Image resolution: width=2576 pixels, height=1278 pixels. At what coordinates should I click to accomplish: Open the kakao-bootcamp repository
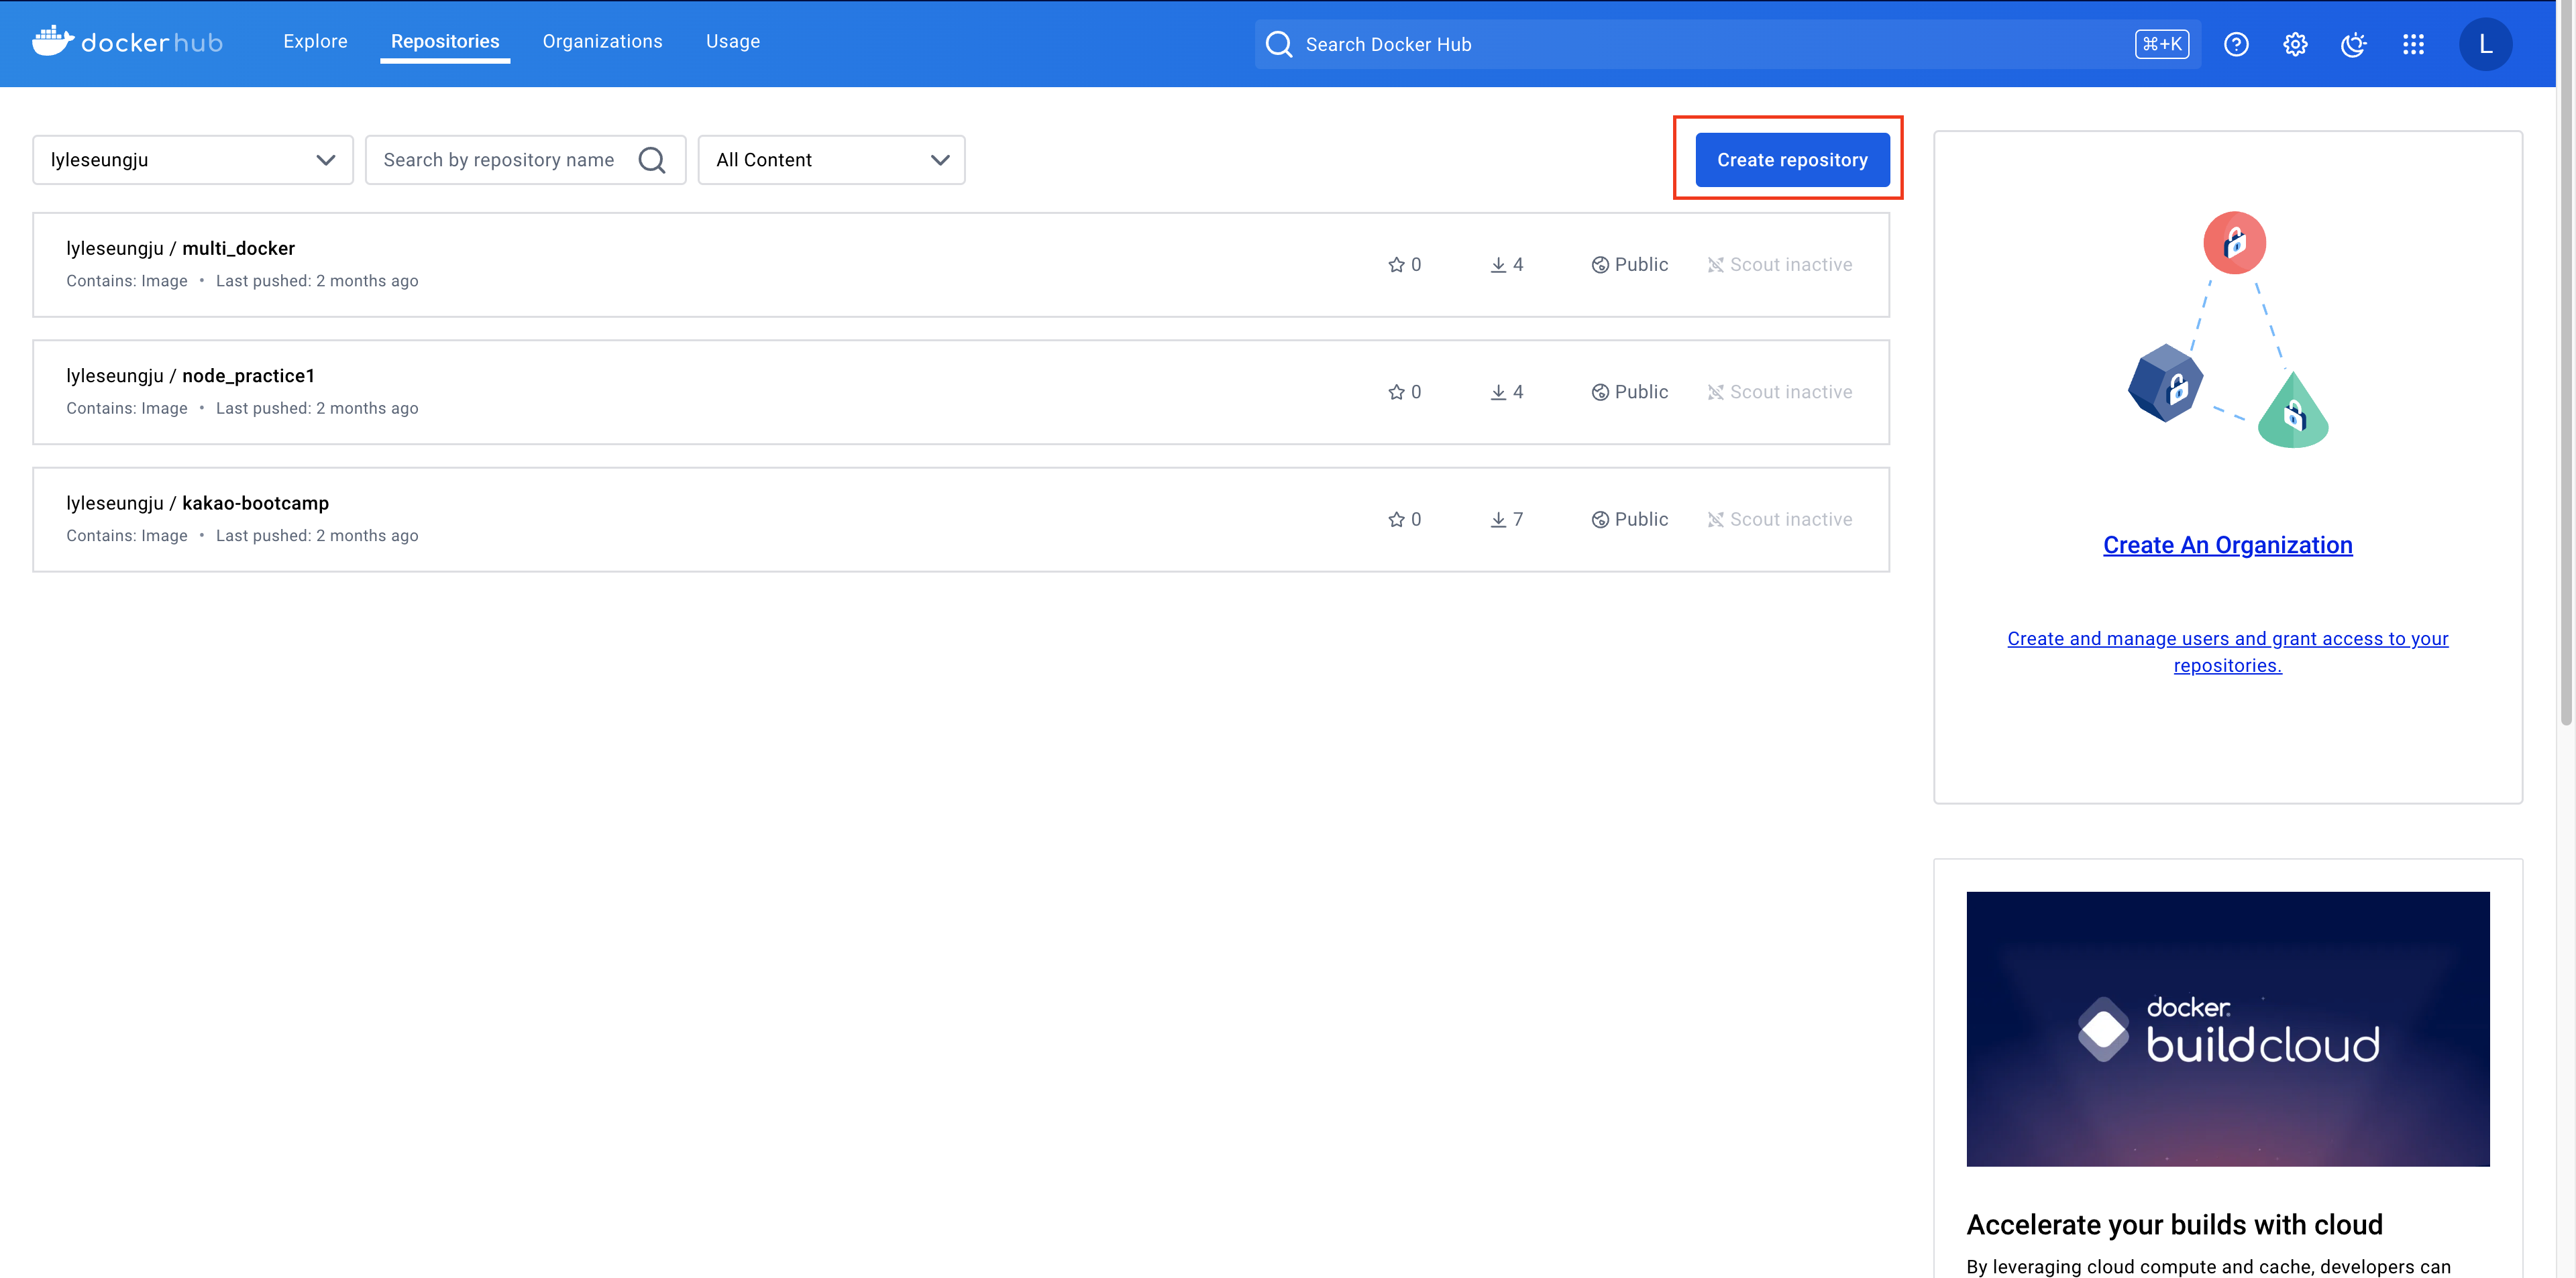[x=255, y=503]
